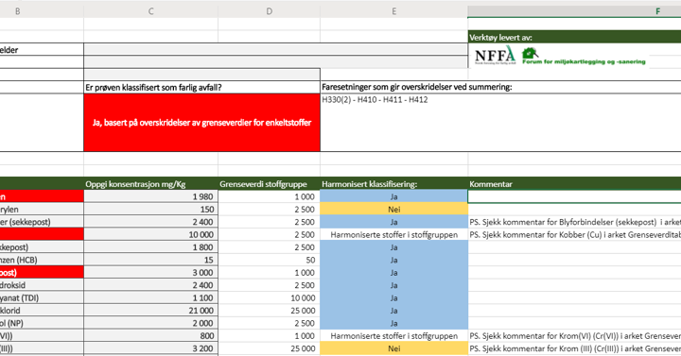Select the blue 'Ja' cell in the 1 980 row
The image size is (681, 356).
click(x=393, y=196)
